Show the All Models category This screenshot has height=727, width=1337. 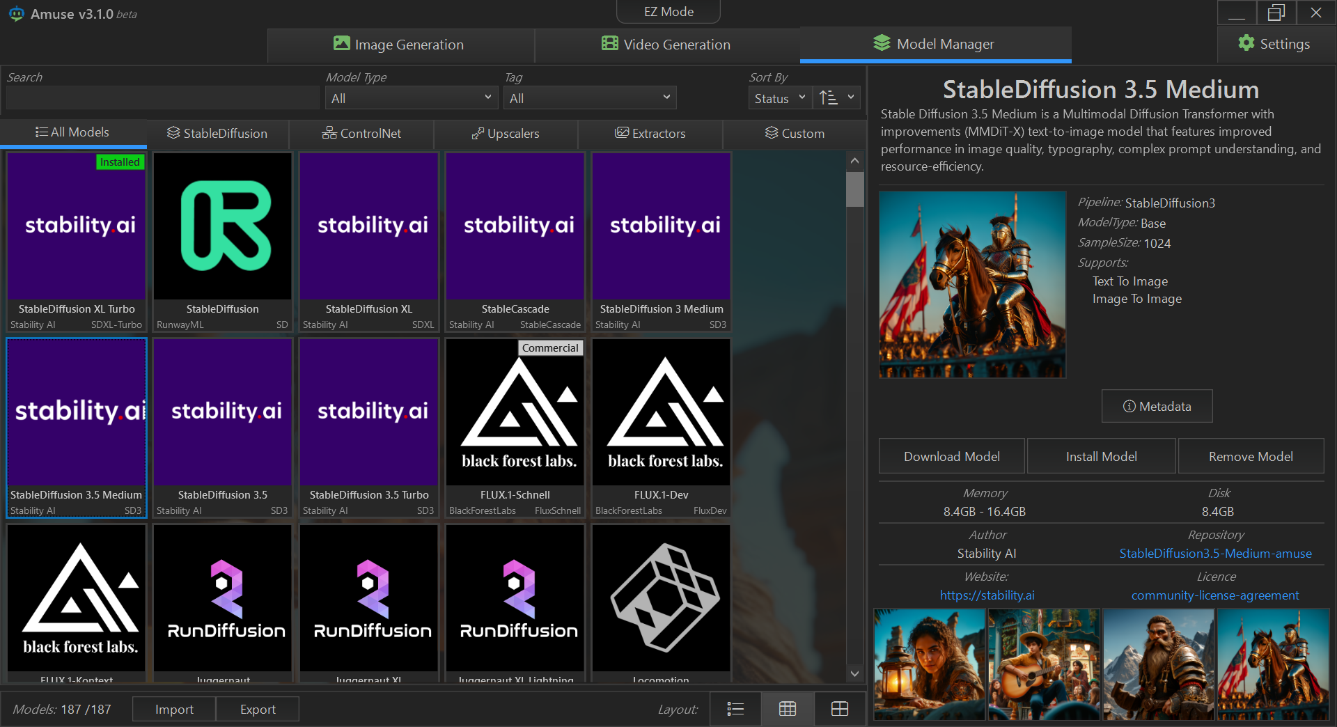(x=73, y=132)
